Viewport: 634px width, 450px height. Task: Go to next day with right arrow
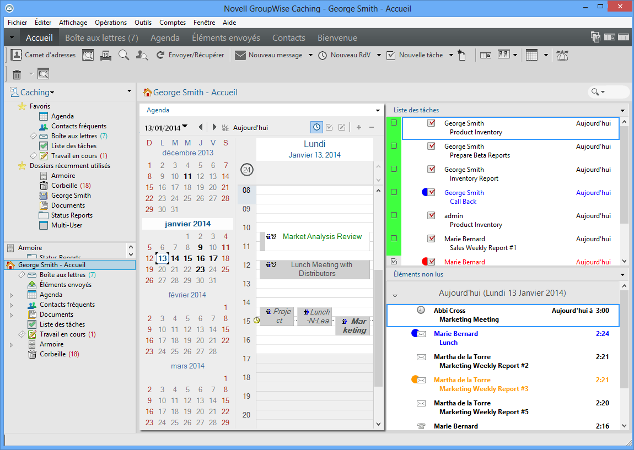[214, 127]
